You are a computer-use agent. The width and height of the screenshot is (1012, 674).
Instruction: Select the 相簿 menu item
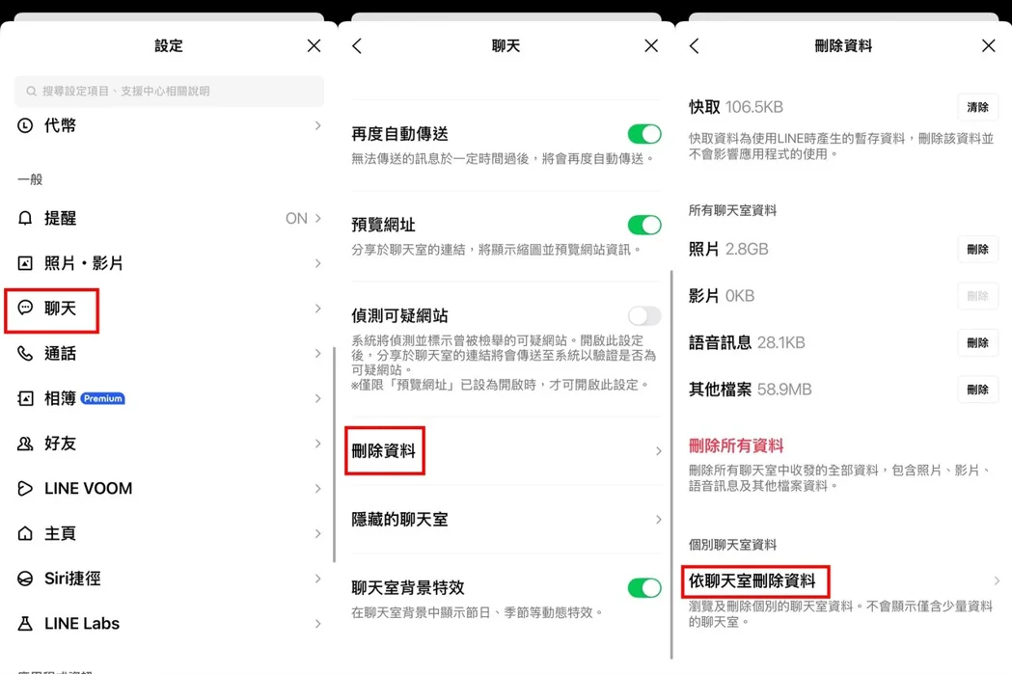(169, 398)
